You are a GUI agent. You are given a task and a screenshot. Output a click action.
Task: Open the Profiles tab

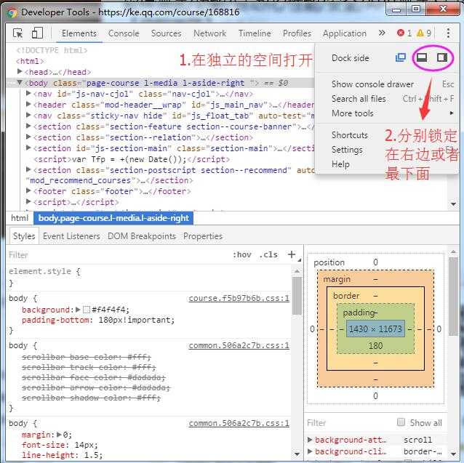pos(297,33)
